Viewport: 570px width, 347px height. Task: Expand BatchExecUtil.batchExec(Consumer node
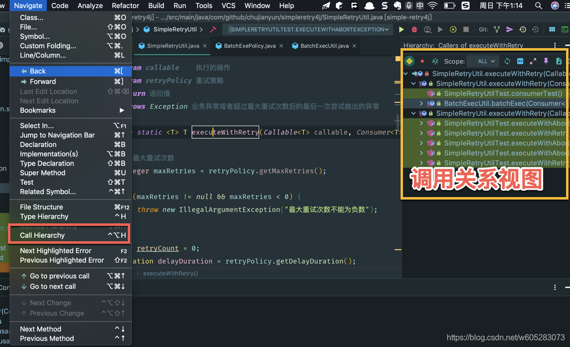pos(421,103)
